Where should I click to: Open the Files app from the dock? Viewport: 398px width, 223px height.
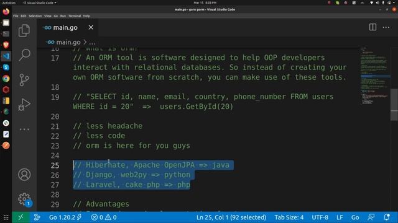click(6, 23)
